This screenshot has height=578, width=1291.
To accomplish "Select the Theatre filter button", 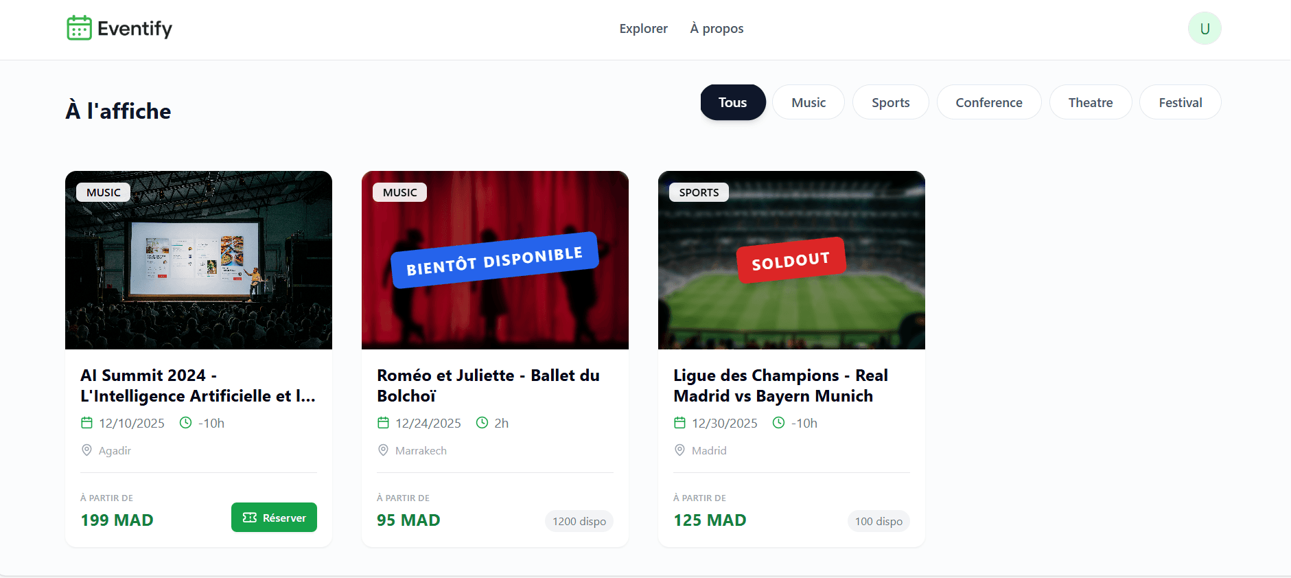I will click(x=1091, y=102).
